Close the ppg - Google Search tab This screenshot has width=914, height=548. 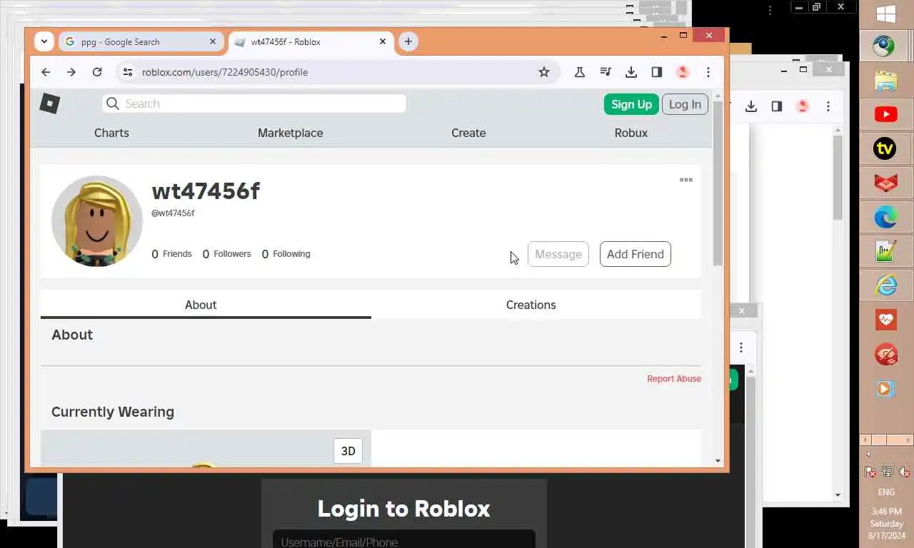(x=213, y=42)
